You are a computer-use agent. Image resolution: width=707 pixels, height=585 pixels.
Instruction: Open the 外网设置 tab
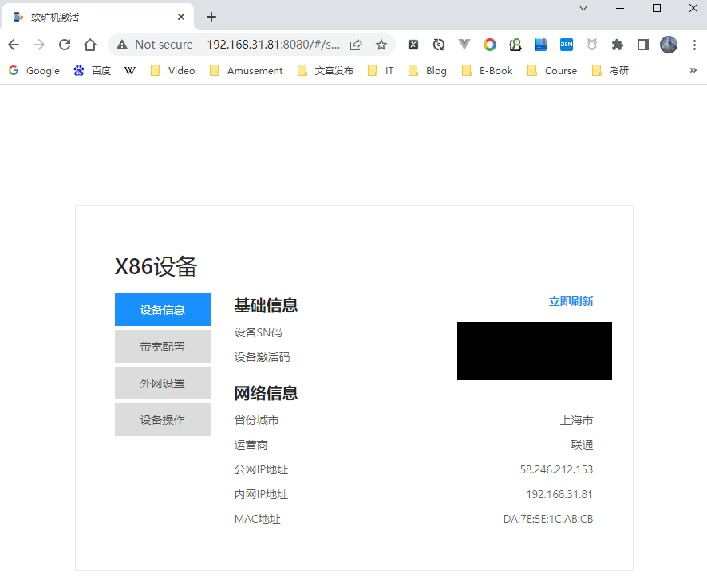(163, 383)
